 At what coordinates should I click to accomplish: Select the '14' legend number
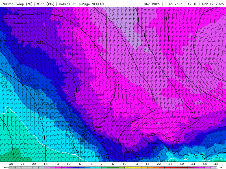pyautogui.click(x=136, y=164)
